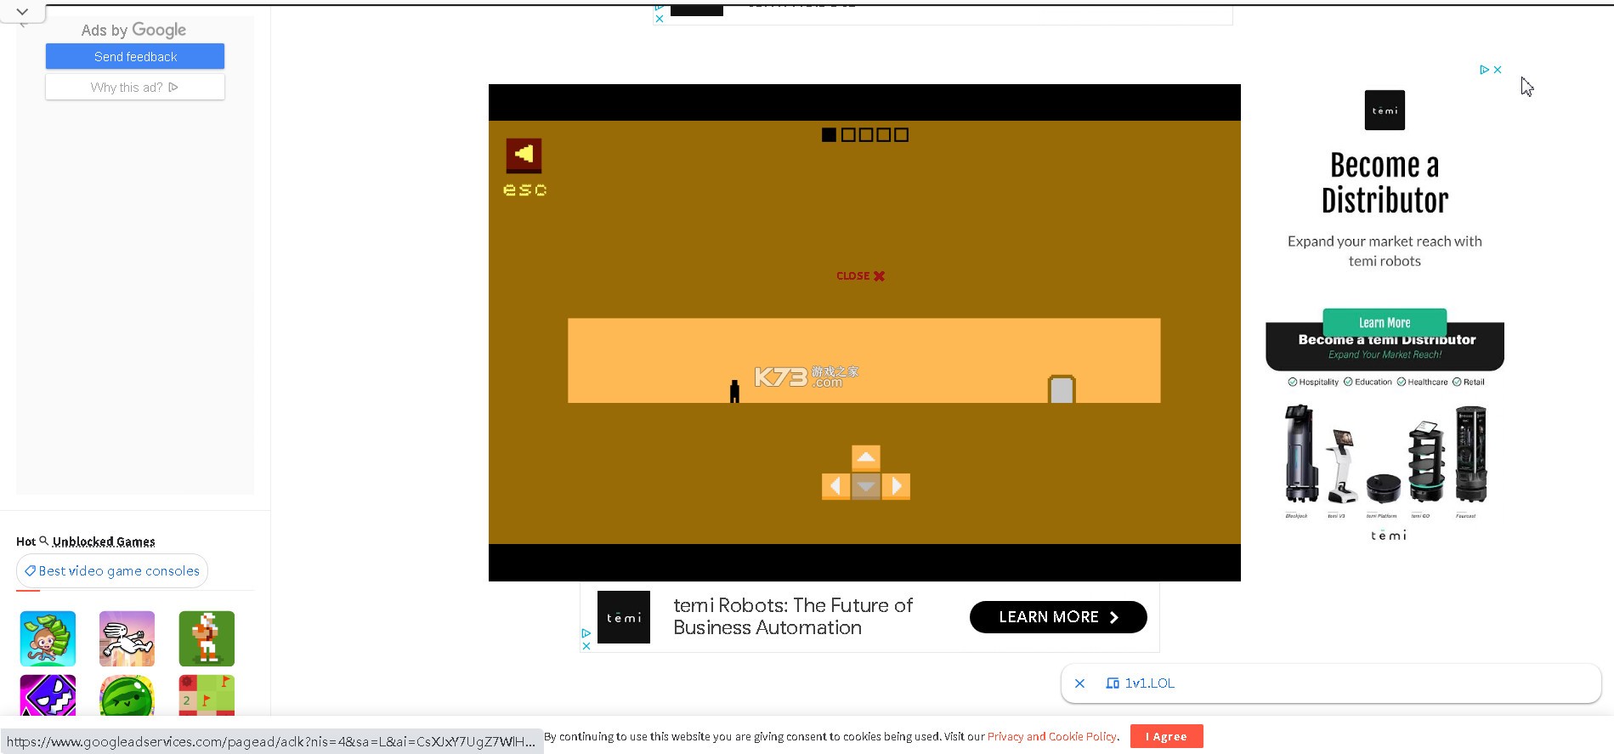
Task: Close the temi sidebar ad with the X
Action: pyautogui.click(x=1498, y=70)
